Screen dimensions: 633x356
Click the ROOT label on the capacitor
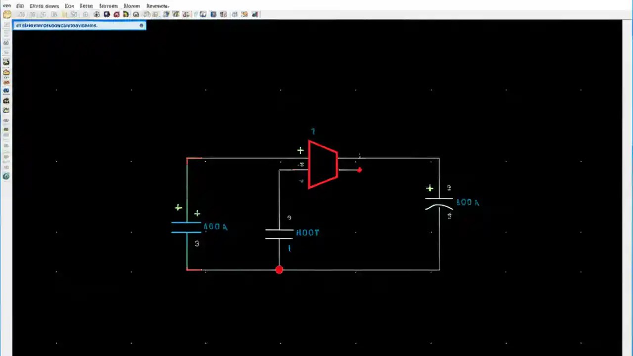tap(308, 232)
